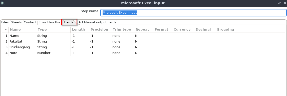Click the Precision column header
The height and width of the screenshot is (96, 287).
[100, 29]
